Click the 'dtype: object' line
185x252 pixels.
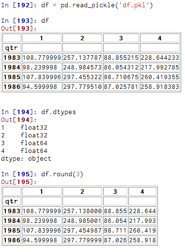[x=26, y=159]
